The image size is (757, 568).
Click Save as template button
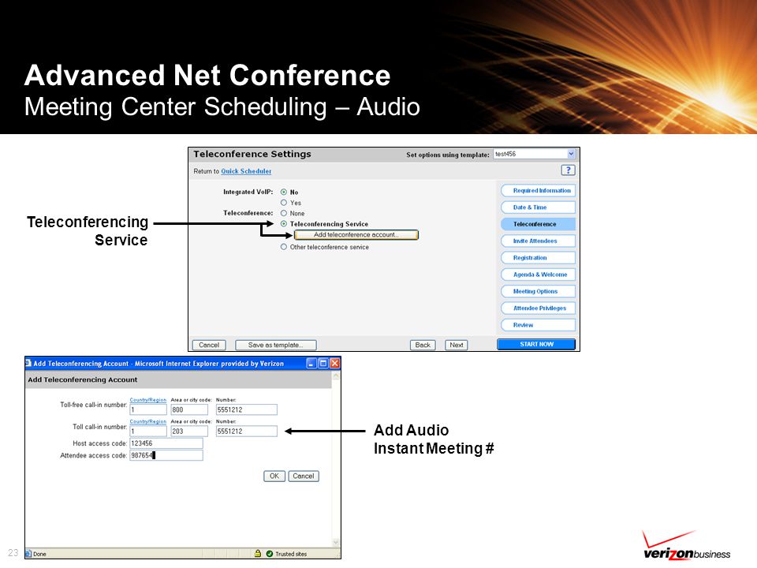[x=276, y=345]
